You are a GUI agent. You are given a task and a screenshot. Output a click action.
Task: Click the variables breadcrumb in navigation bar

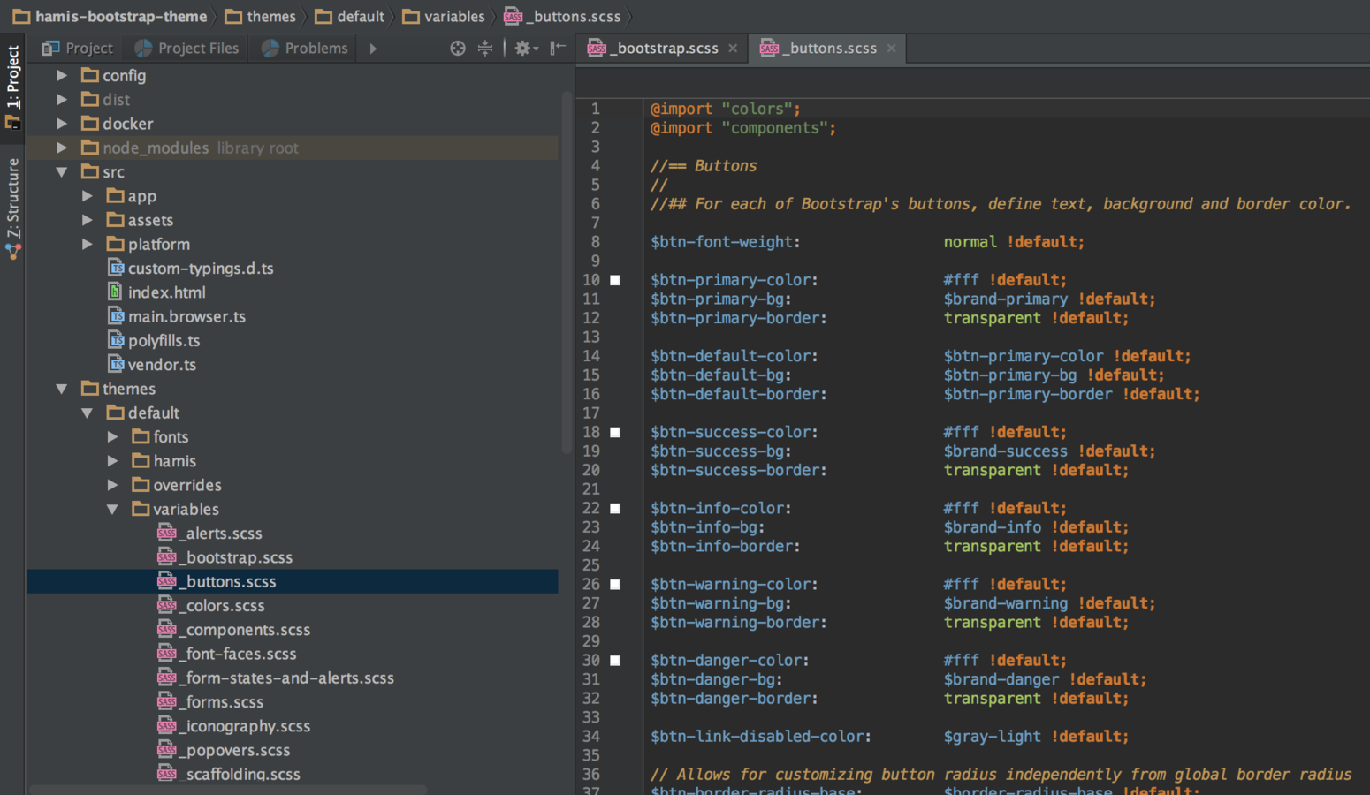(x=453, y=17)
